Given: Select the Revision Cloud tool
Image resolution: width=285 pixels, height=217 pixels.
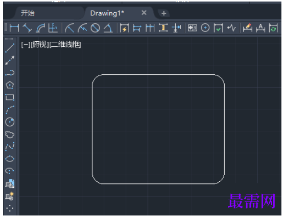Looking at the screenshot, I should 10,134.
